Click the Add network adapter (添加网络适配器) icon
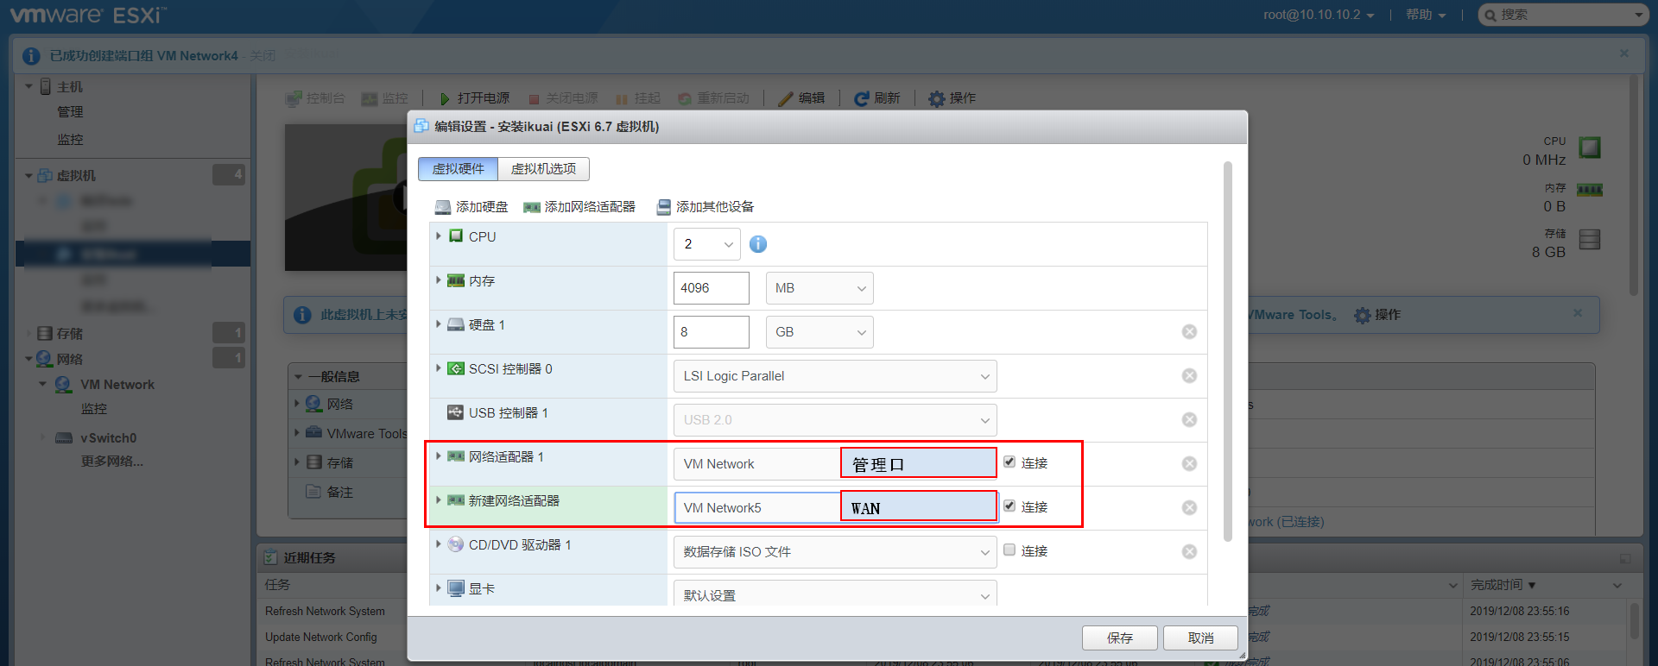 click(532, 207)
